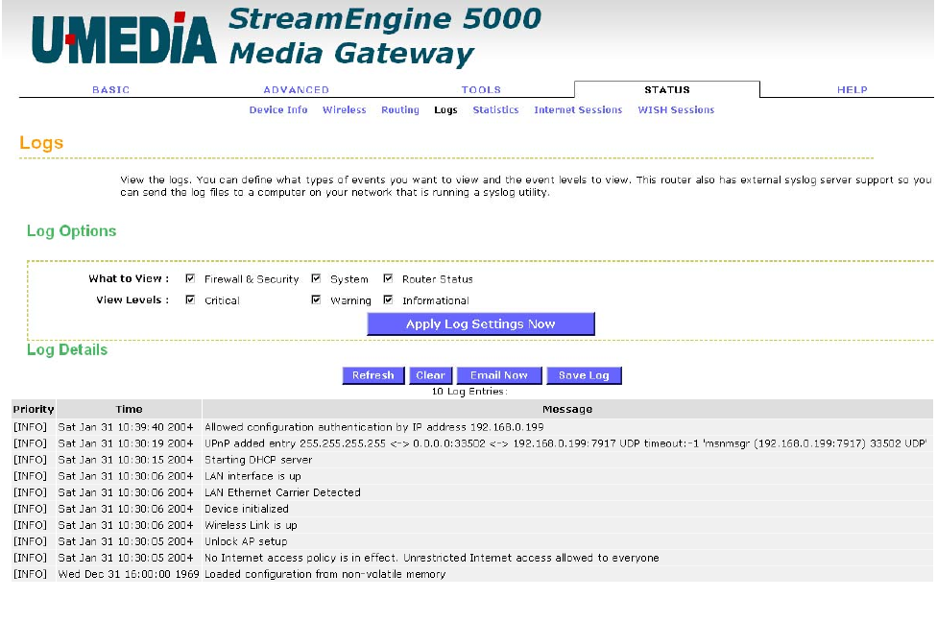The height and width of the screenshot is (622, 937).
Task: Uncheck the Router Status checkbox
Action: pyautogui.click(x=388, y=278)
